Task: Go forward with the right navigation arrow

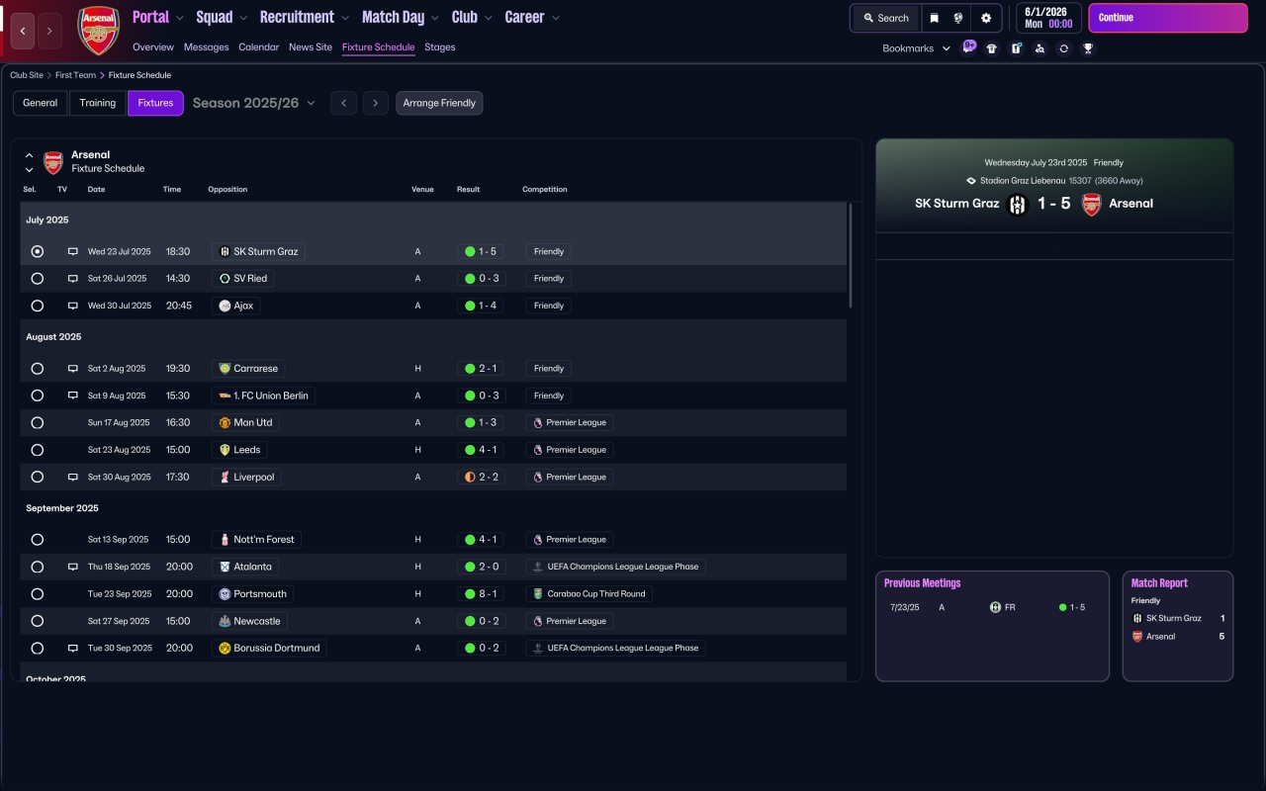Action: point(49,31)
